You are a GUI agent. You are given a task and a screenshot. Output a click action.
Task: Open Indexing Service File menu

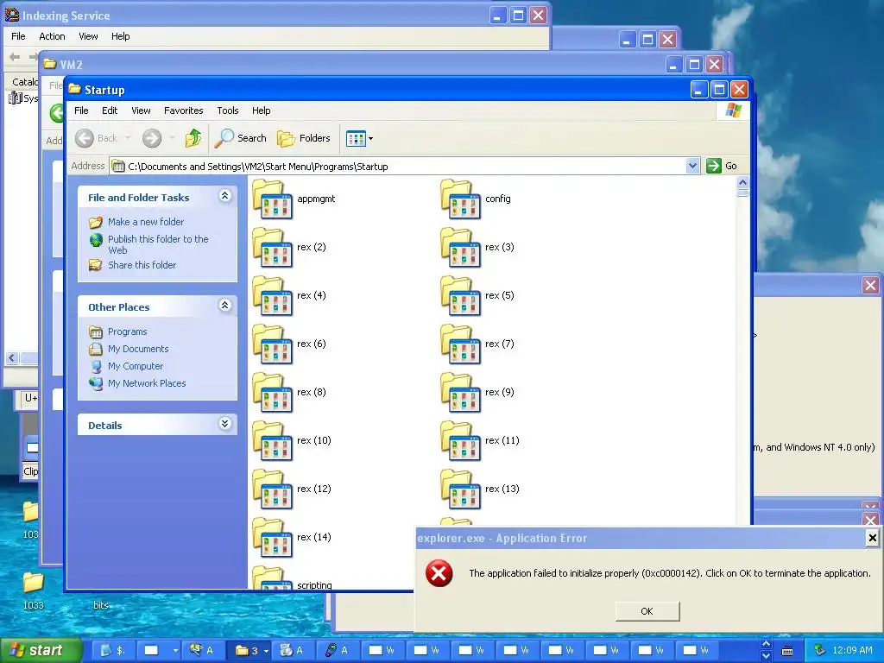click(x=18, y=36)
